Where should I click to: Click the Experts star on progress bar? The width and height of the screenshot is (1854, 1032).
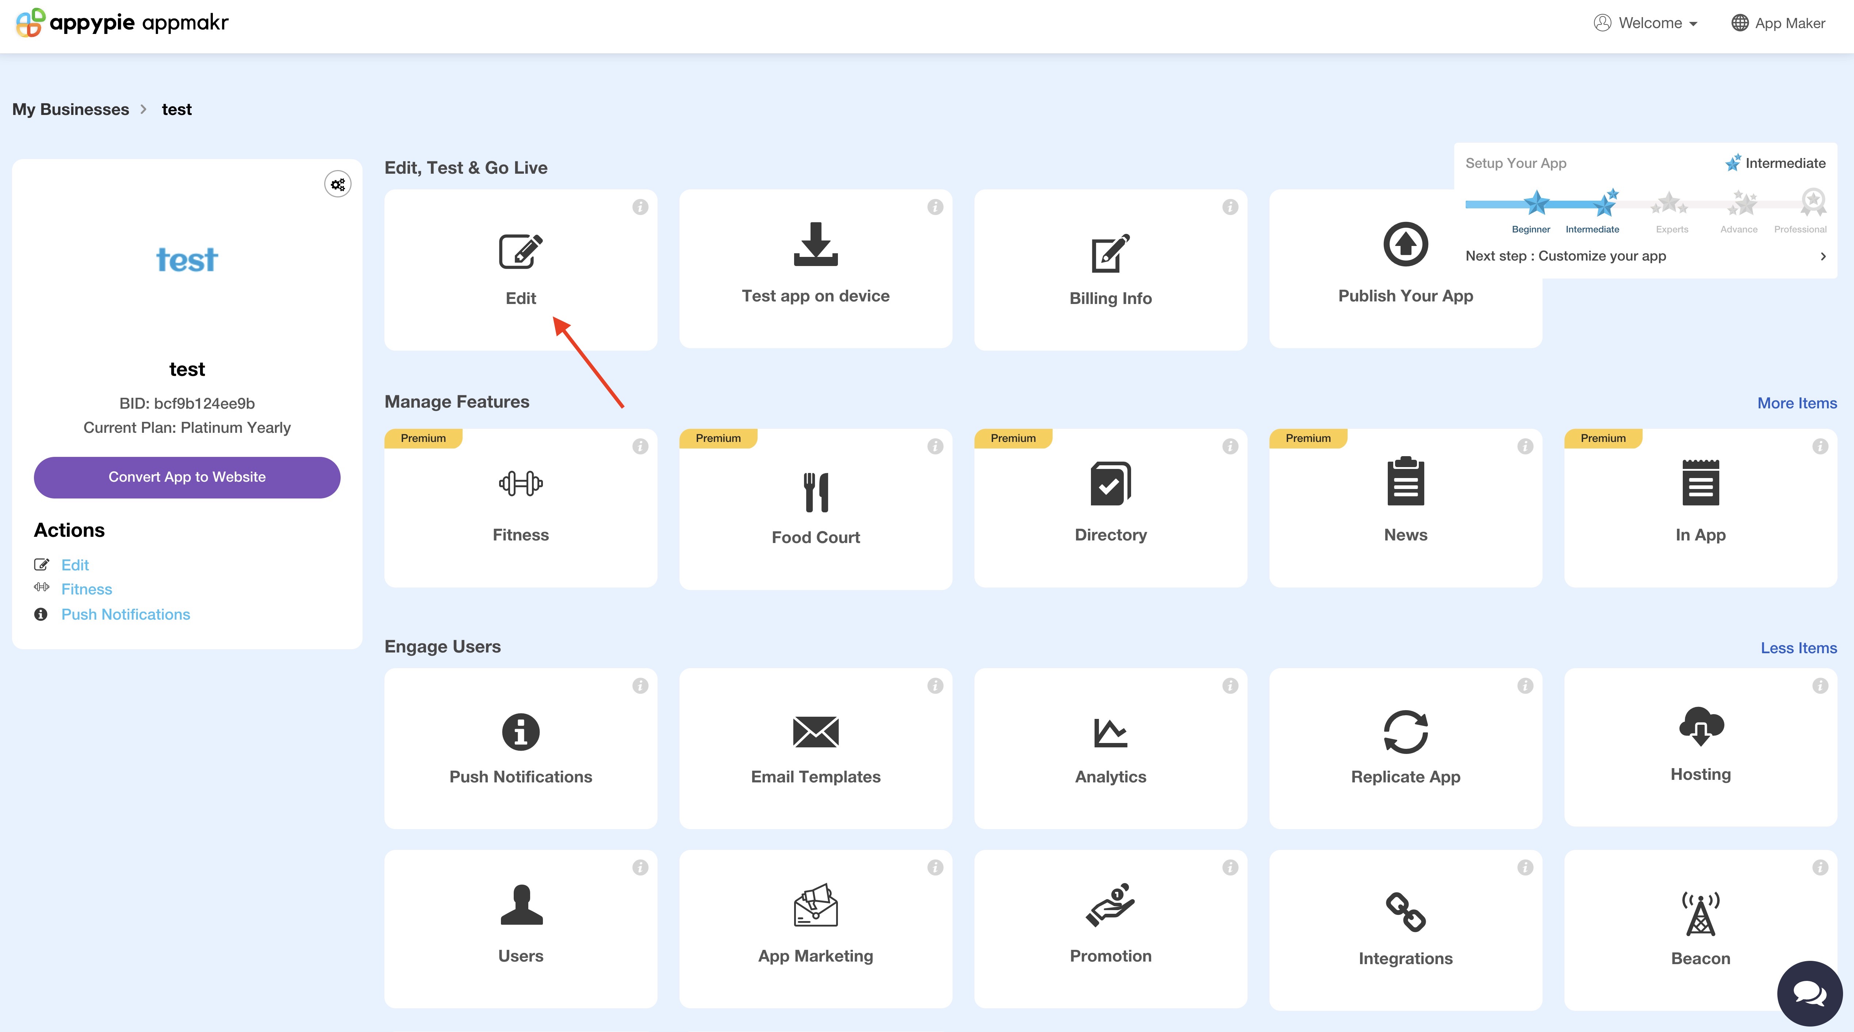click(x=1669, y=204)
